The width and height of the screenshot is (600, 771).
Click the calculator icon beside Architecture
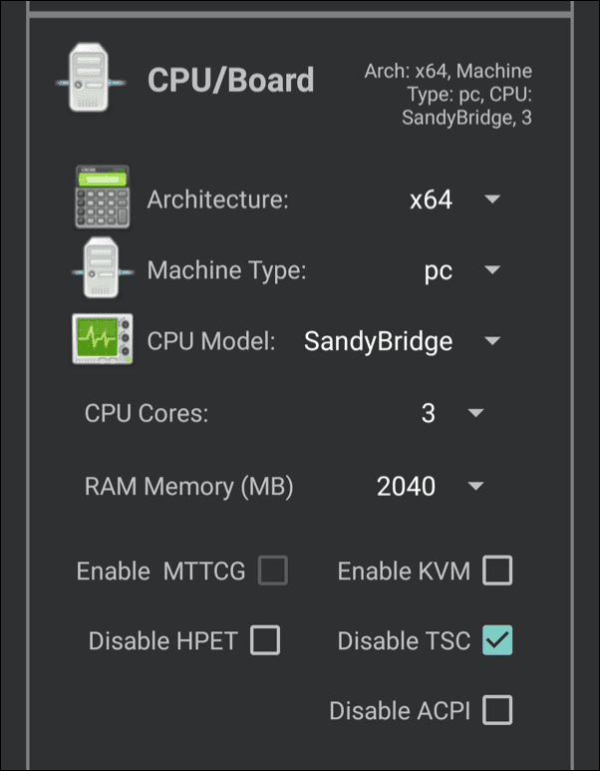103,198
